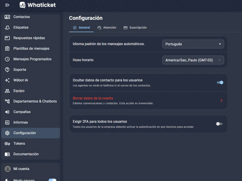This screenshot has width=242, height=181.
Task: Switch to the Suscripción tab
Action: coord(135,27)
